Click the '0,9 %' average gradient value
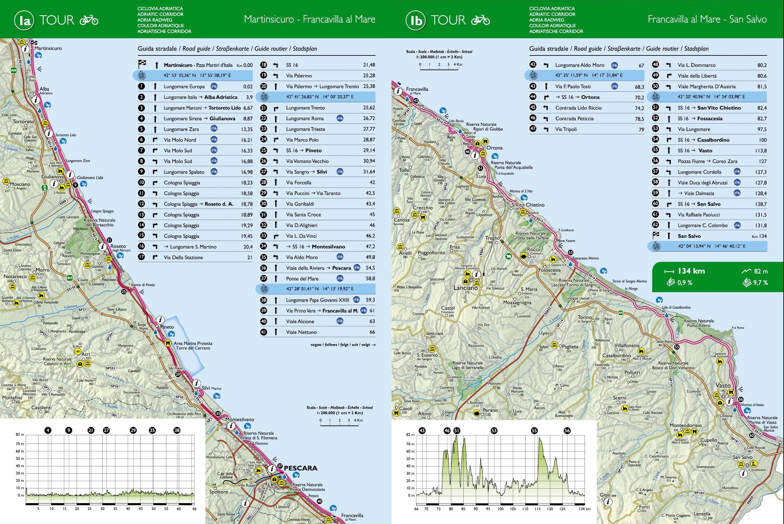 (685, 283)
